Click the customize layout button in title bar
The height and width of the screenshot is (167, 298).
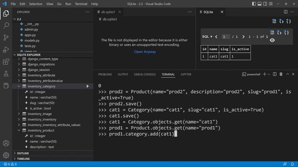point(271,4)
